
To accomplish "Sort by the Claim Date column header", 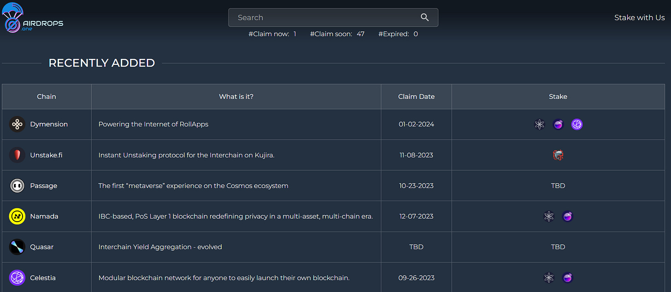I will click(417, 97).
